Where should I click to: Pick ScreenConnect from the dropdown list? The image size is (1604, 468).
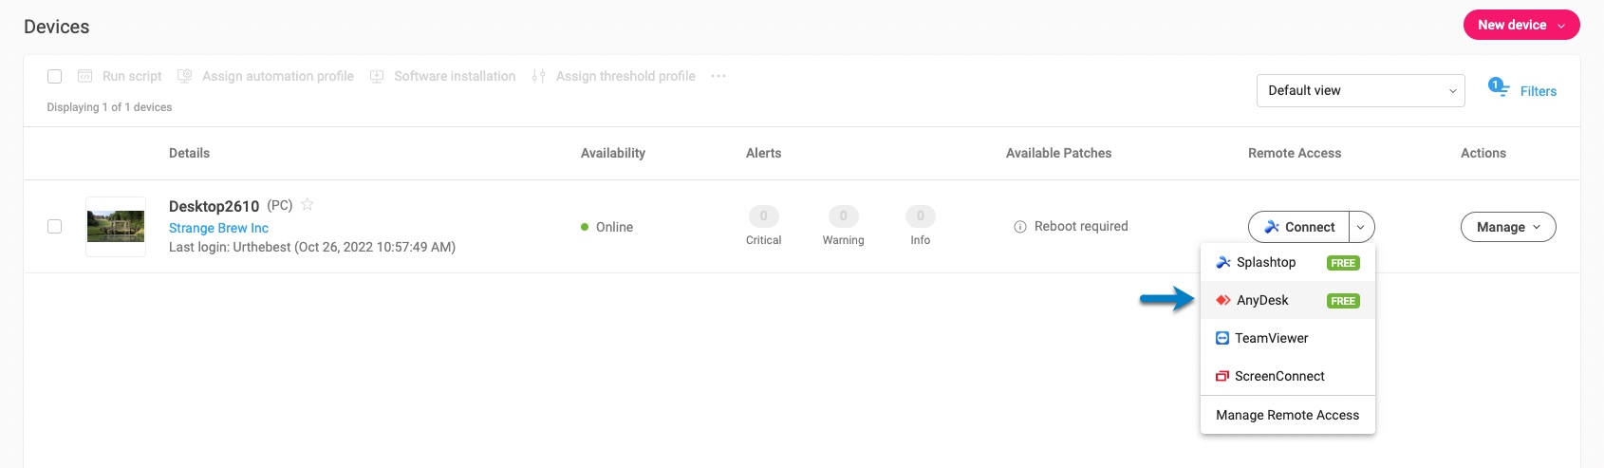point(1278,376)
